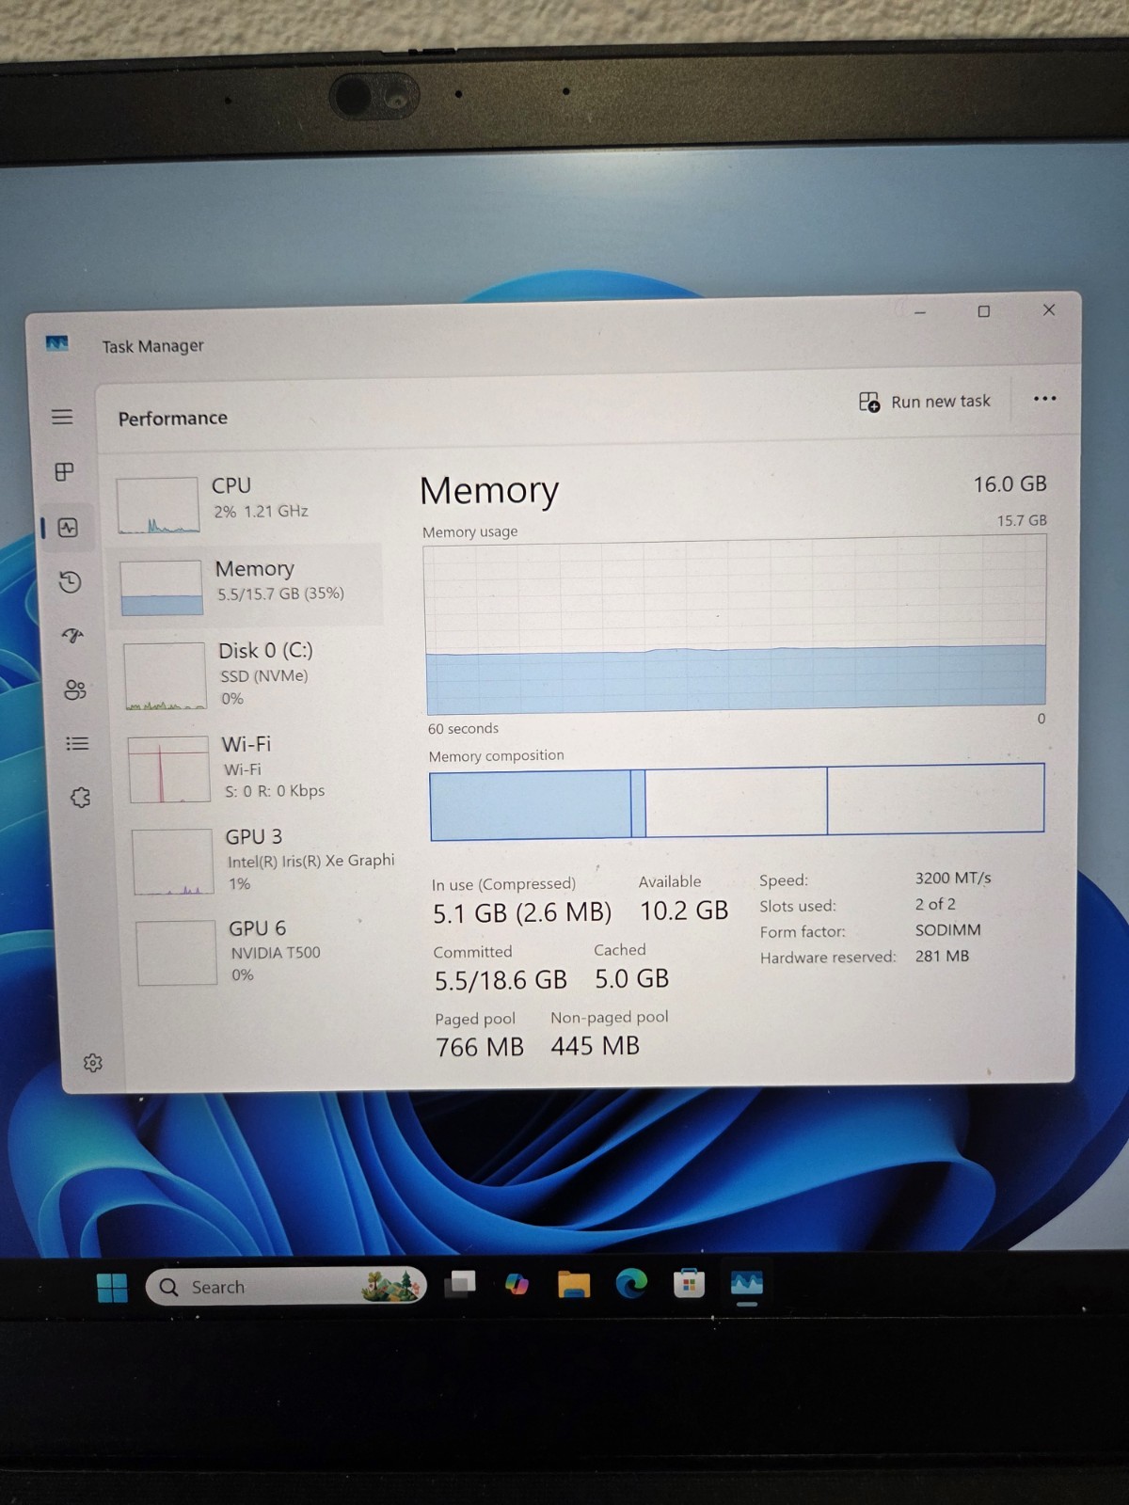
Task: Open the Task Manager hamburger navigation menu
Action: (62, 417)
